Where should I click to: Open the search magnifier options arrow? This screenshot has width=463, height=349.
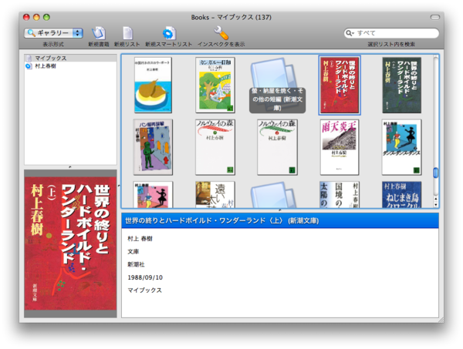[x=350, y=33]
